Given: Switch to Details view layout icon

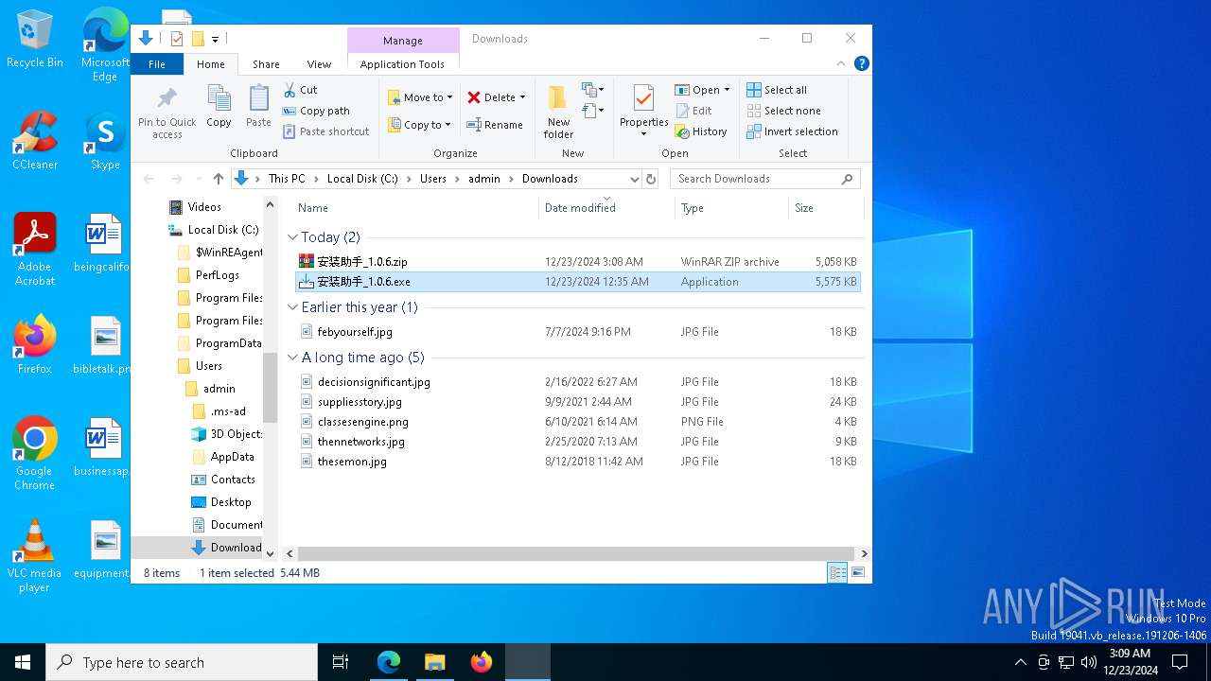Looking at the screenshot, I should 837,572.
